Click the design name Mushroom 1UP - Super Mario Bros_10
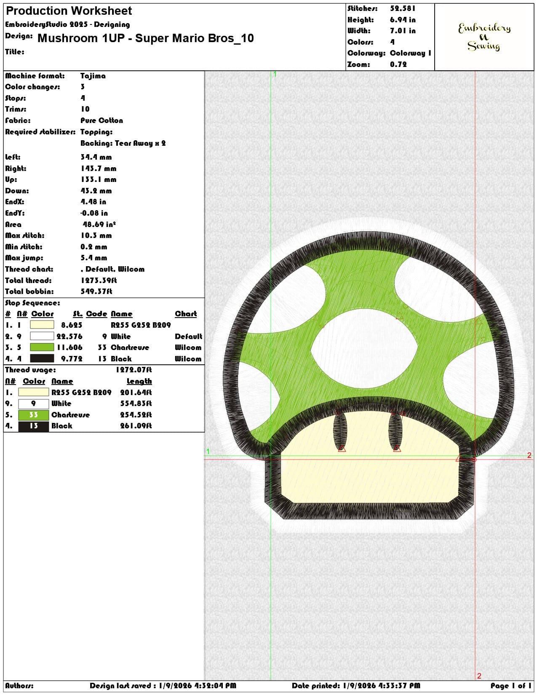The width and height of the screenshot is (537, 695). coord(146,38)
